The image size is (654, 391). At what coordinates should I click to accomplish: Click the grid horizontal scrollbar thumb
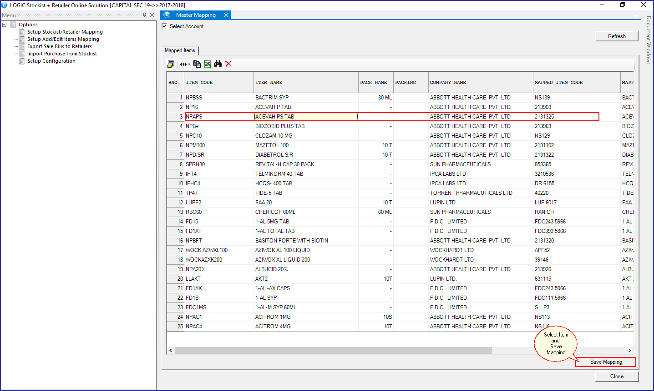[x=333, y=351]
